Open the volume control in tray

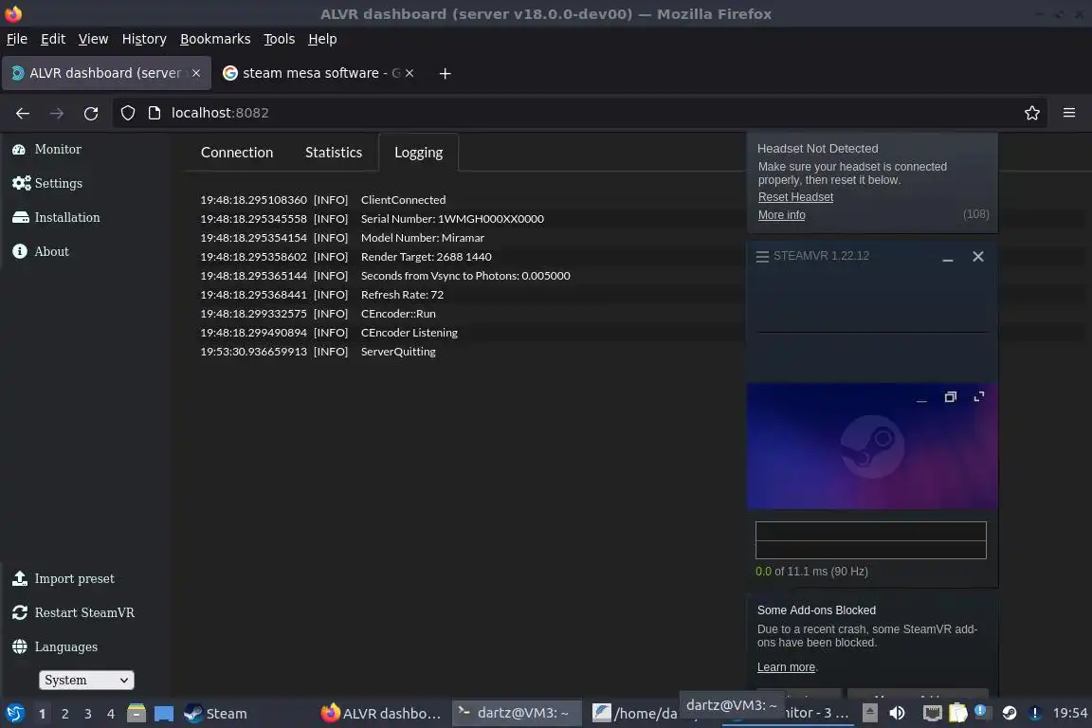897,713
